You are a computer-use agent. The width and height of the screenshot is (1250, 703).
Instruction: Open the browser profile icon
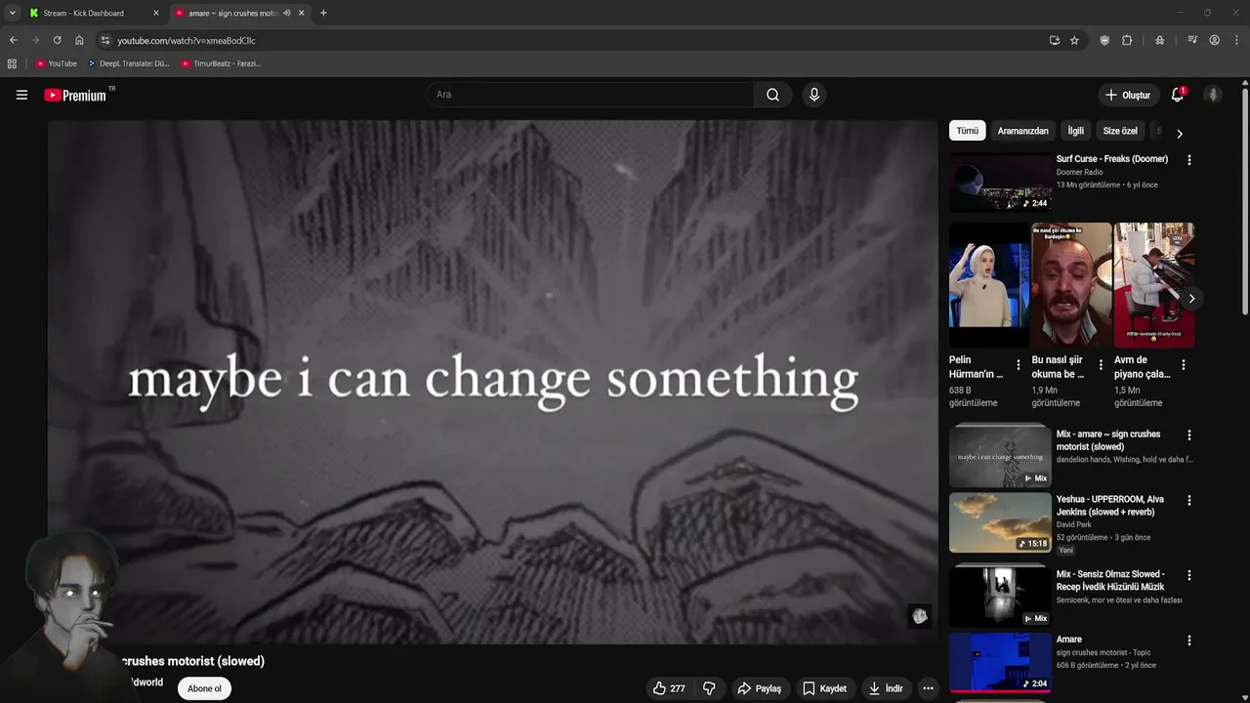pos(1214,40)
